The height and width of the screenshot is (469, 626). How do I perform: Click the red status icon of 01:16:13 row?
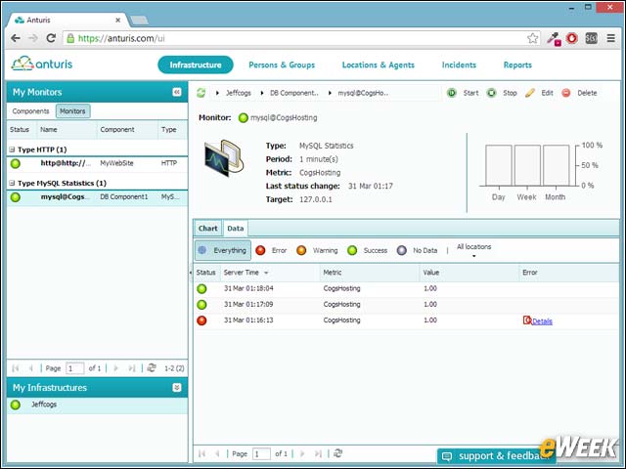(202, 320)
